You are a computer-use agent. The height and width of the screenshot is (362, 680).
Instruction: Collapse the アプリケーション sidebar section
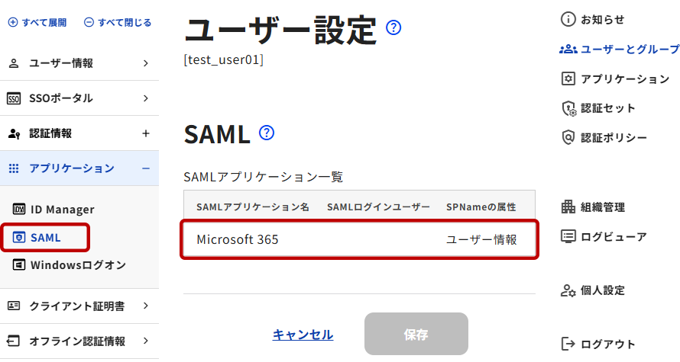point(146,168)
